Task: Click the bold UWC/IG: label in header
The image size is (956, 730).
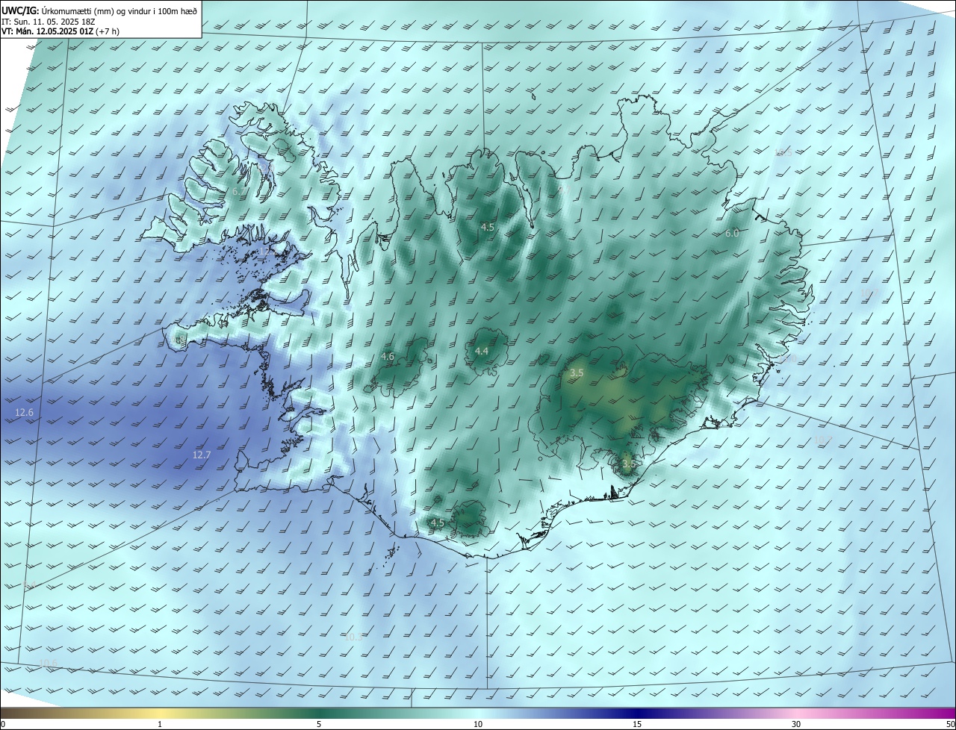Action: [x=20, y=10]
